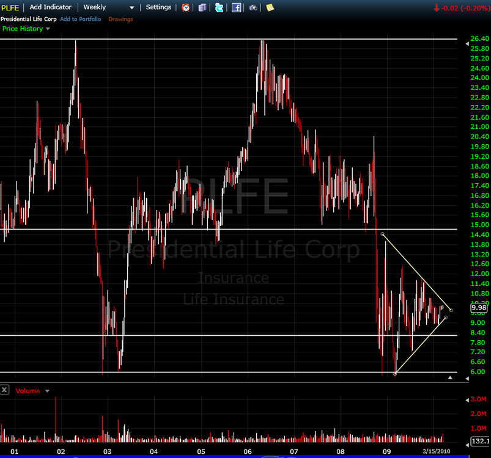Click the up triangle below the price chart
Screen dimensions: 491x458
[450, 377]
